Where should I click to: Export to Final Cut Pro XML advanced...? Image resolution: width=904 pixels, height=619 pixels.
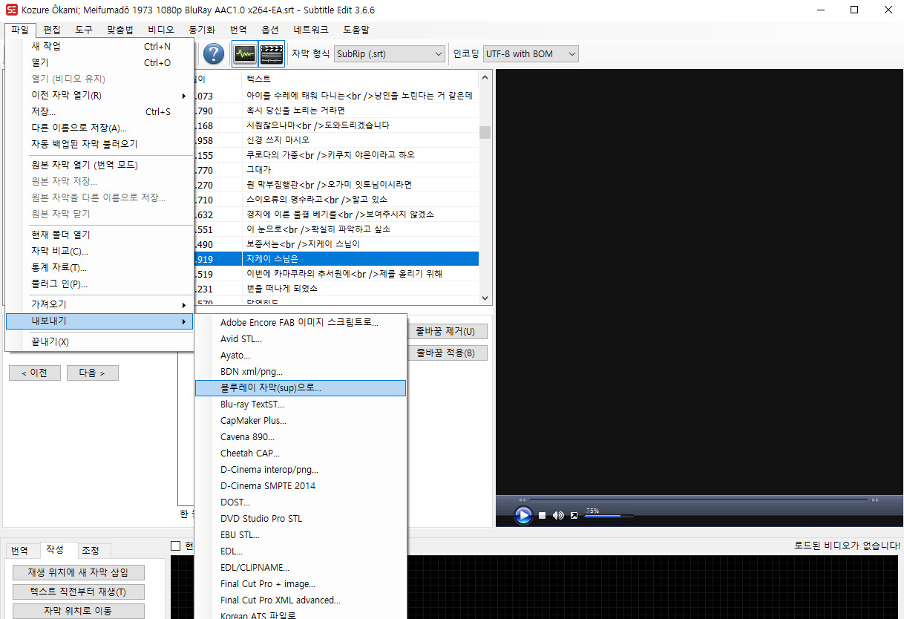pos(300,600)
